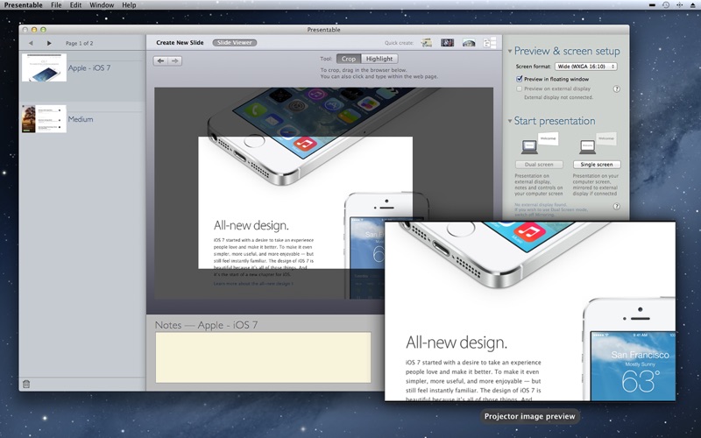Click the Apple - iOS 7 slide title
Viewport: 701px width, 438px height.
[89, 68]
